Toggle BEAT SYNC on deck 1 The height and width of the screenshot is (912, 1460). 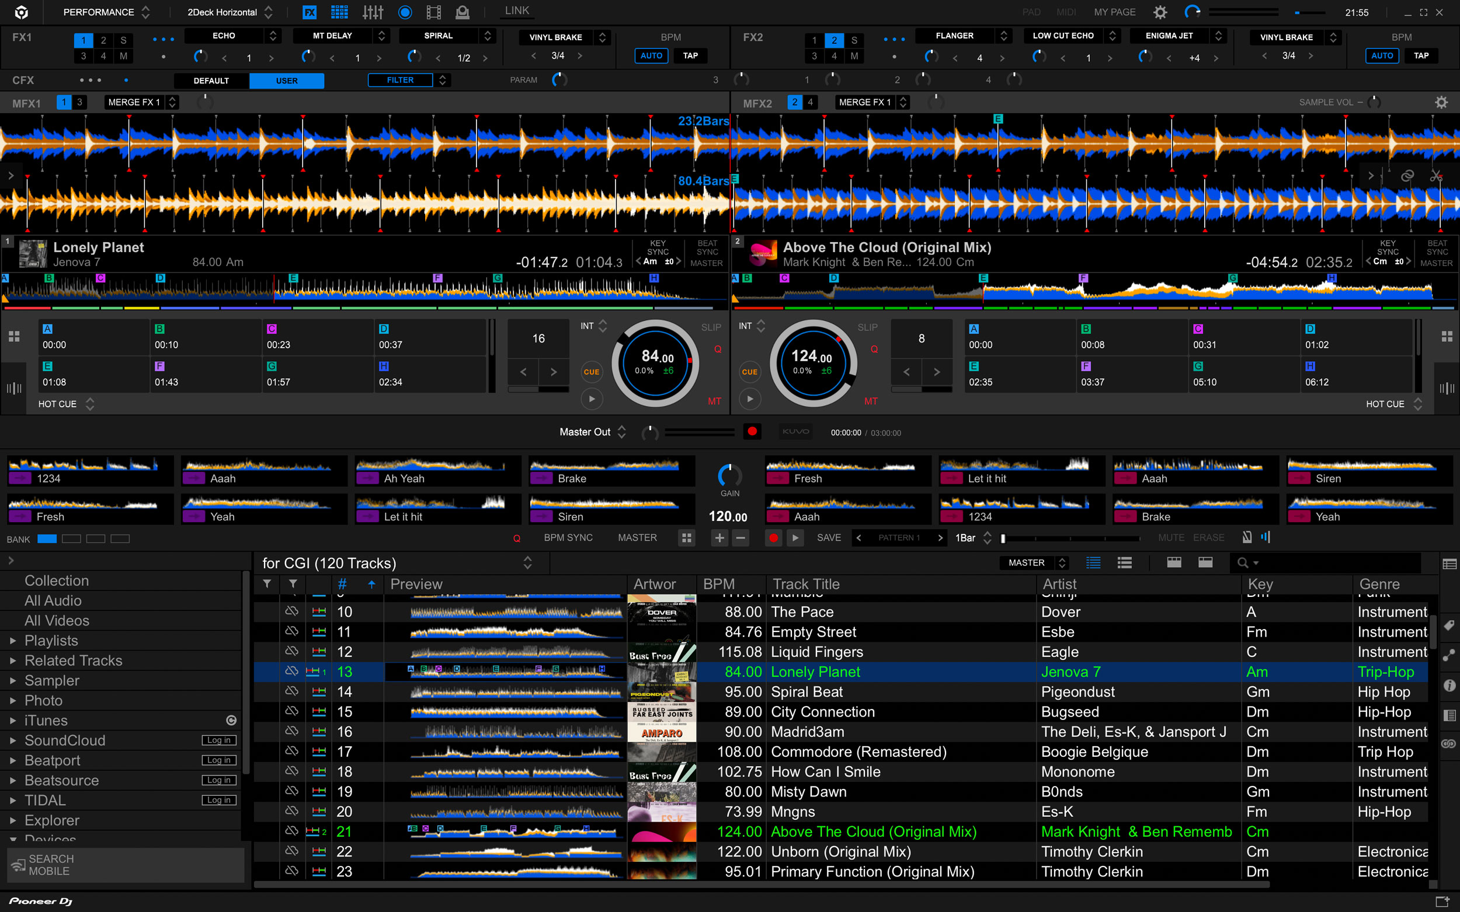[x=707, y=247]
